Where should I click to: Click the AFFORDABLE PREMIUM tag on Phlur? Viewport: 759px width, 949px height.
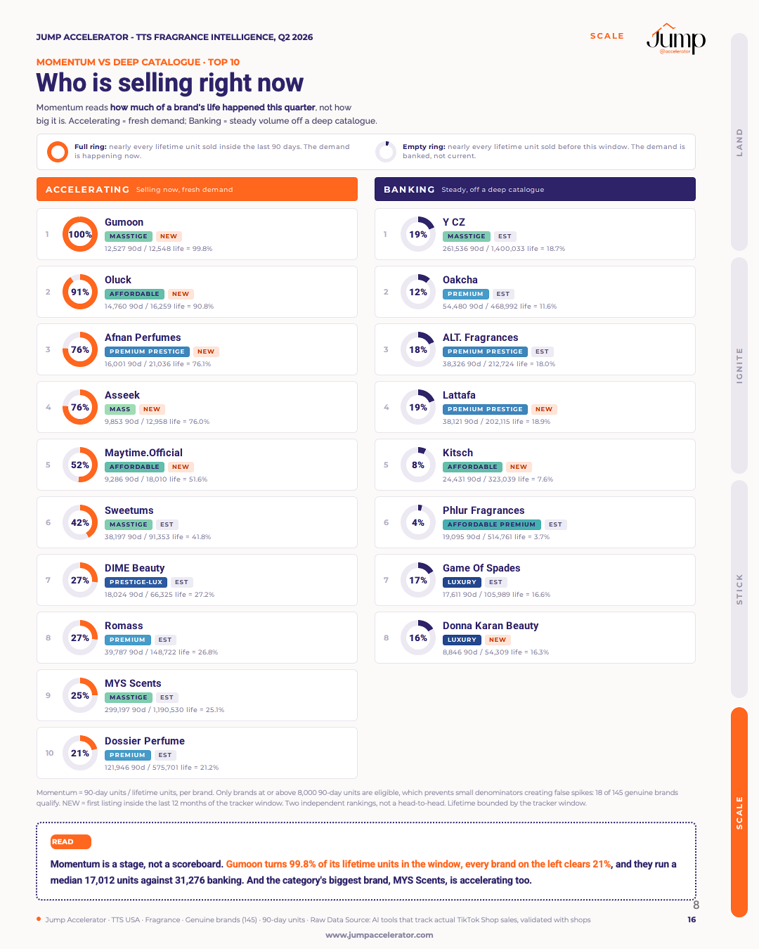pyautogui.click(x=492, y=524)
